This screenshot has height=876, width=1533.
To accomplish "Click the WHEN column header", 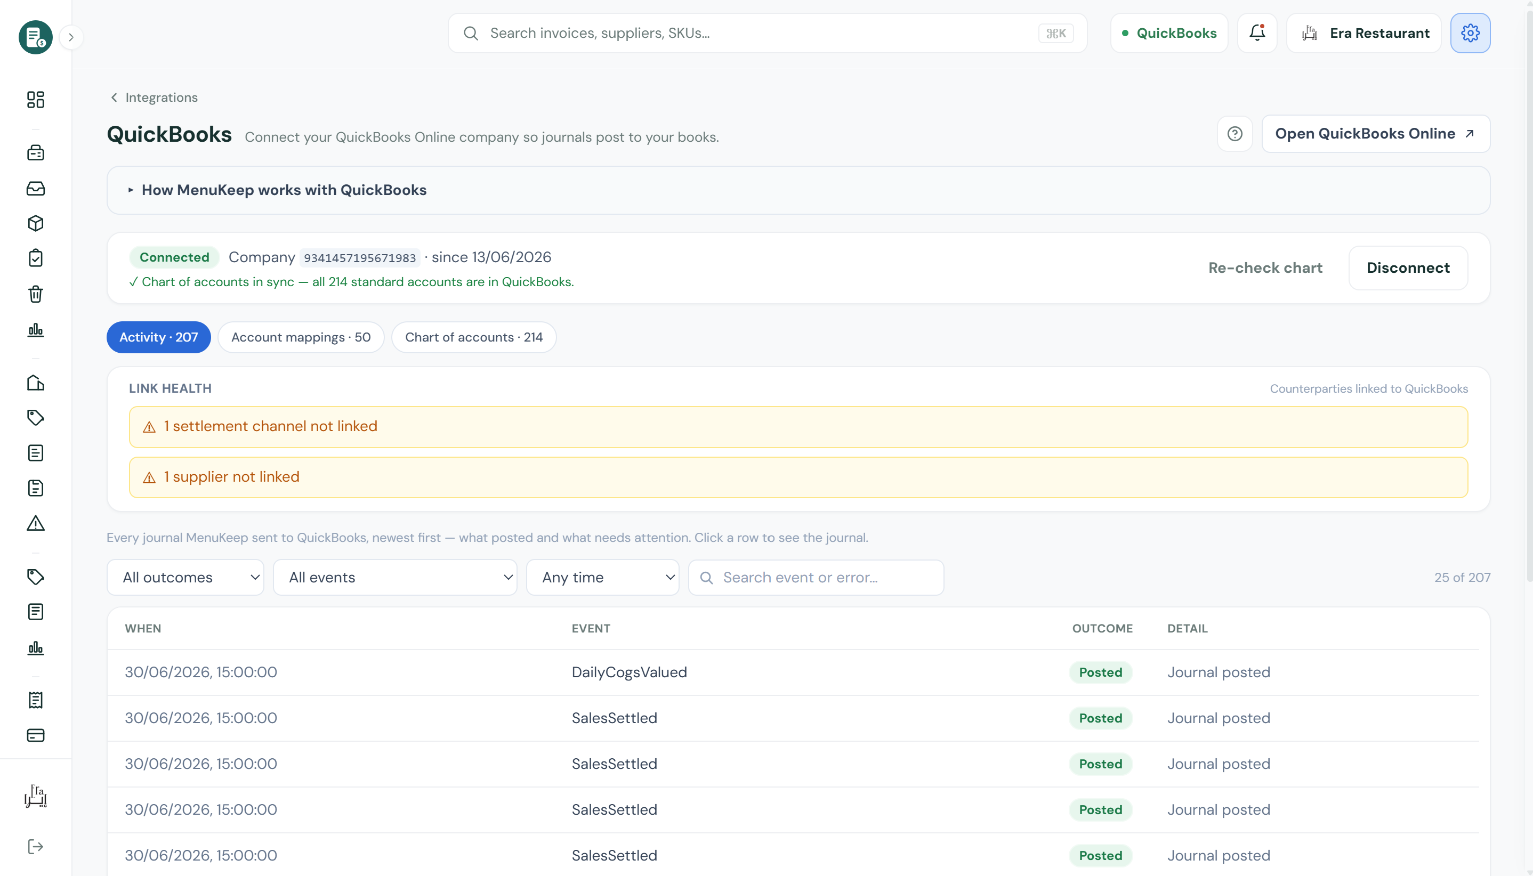I will [x=143, y=628].
